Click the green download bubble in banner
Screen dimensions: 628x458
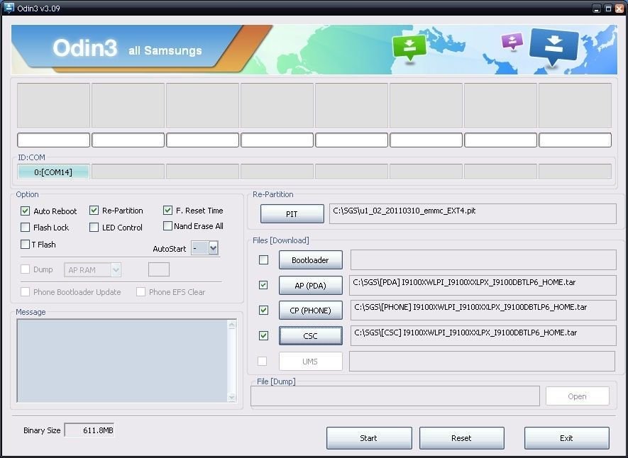click(409, 48)
